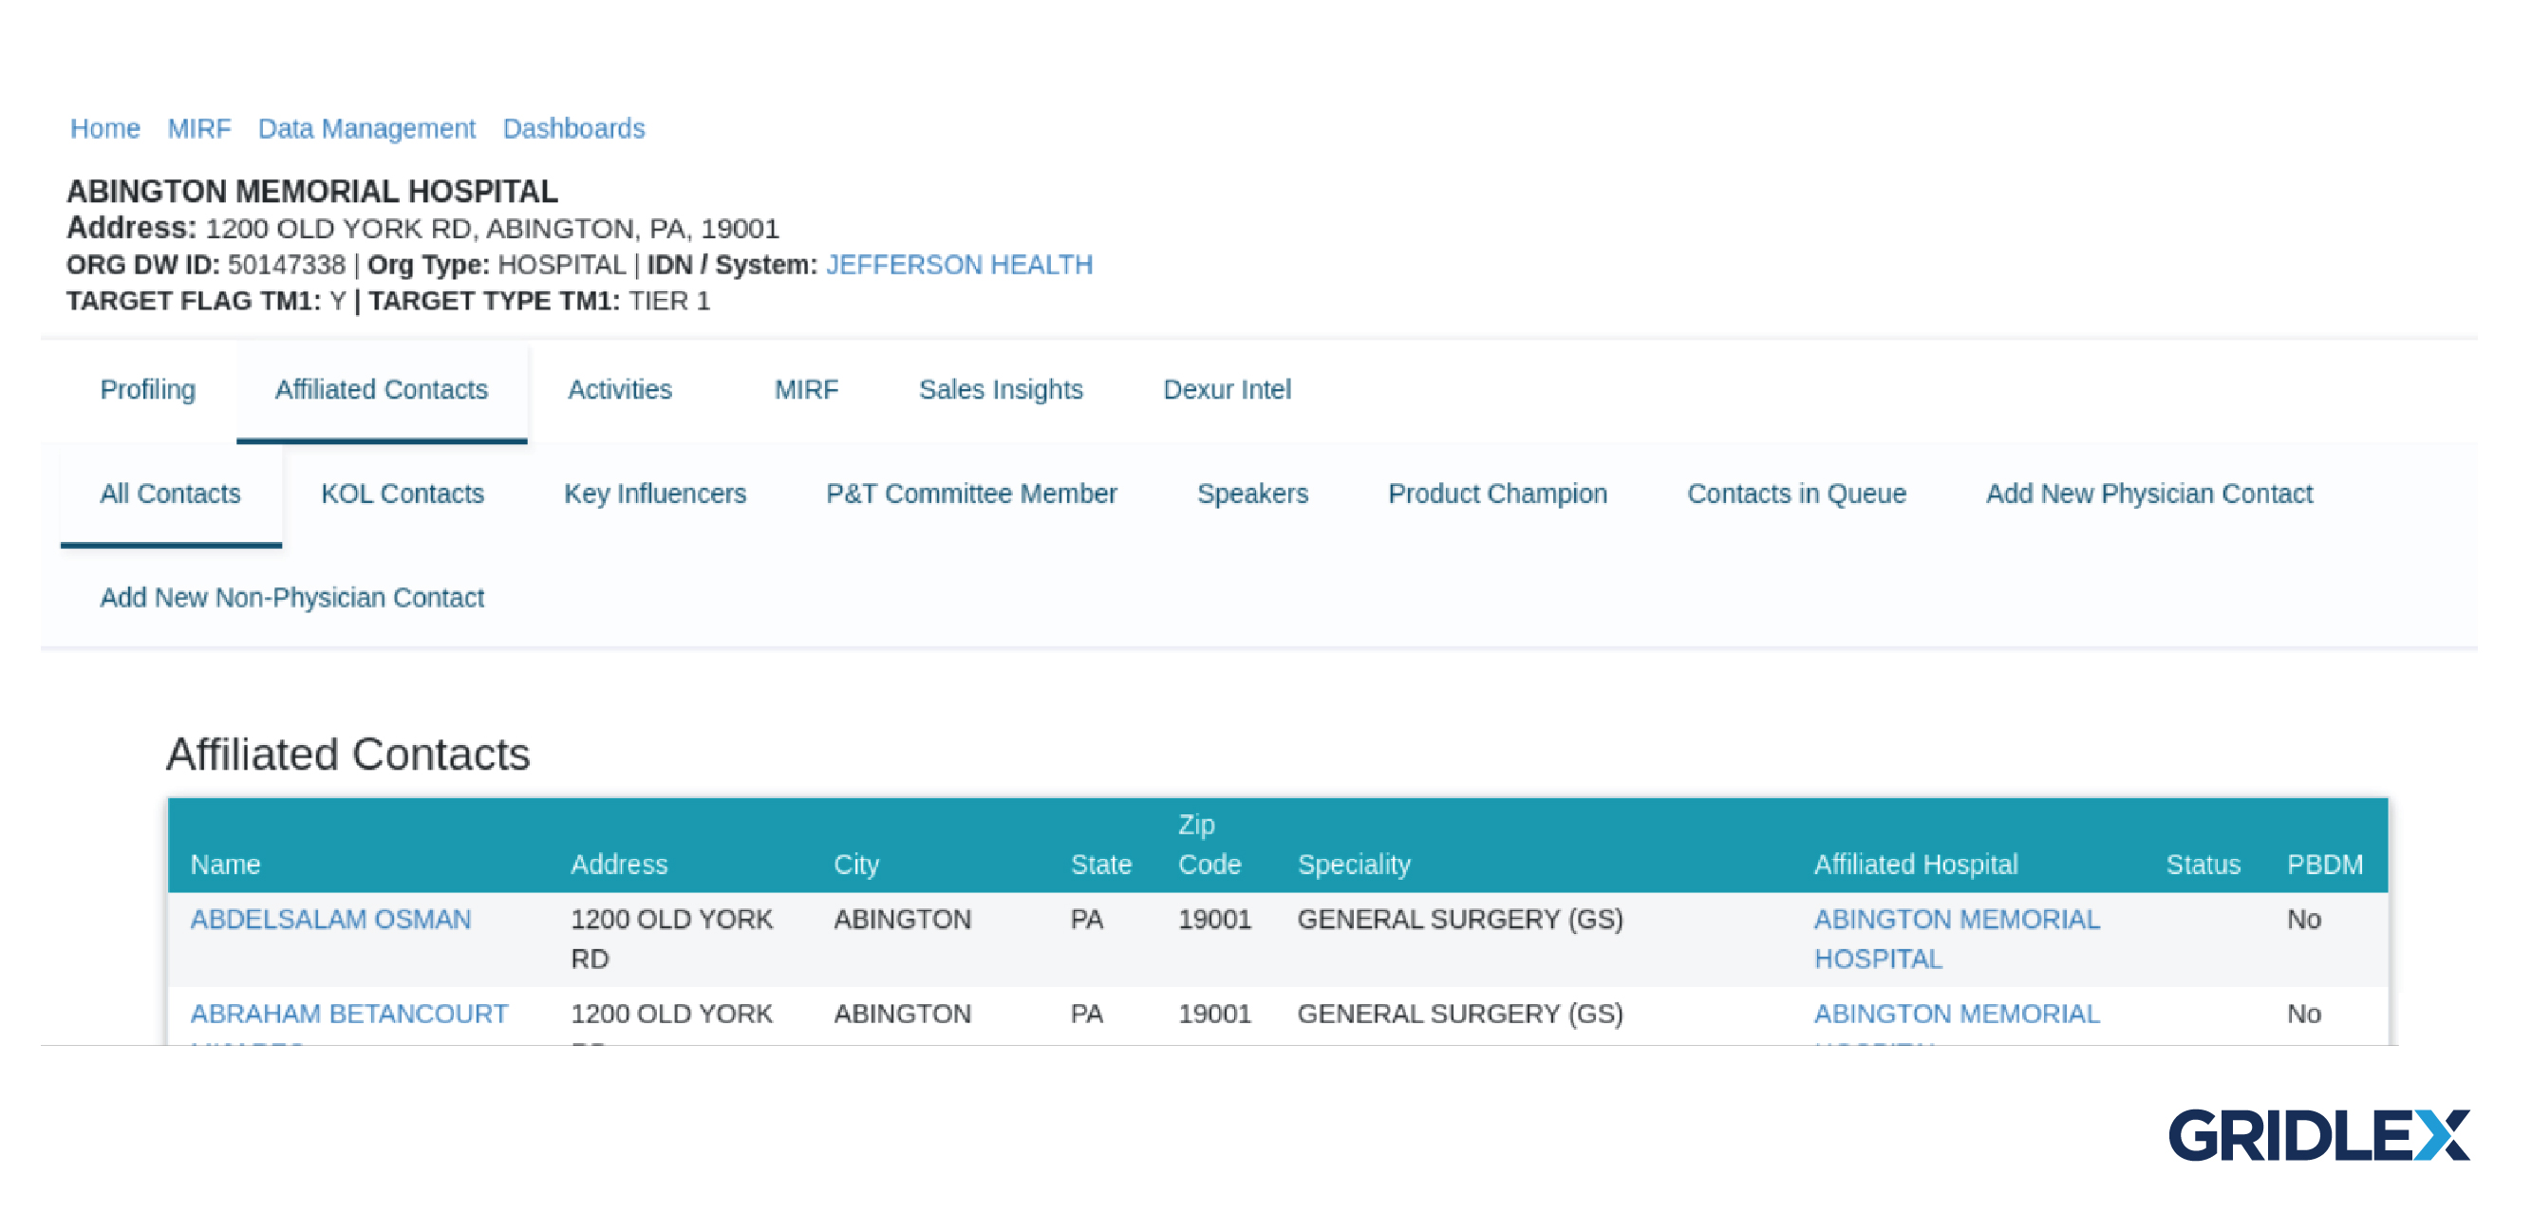
Task: Click the Zip Code column header
Action: pyautogui.click(x=1210, y=846)
